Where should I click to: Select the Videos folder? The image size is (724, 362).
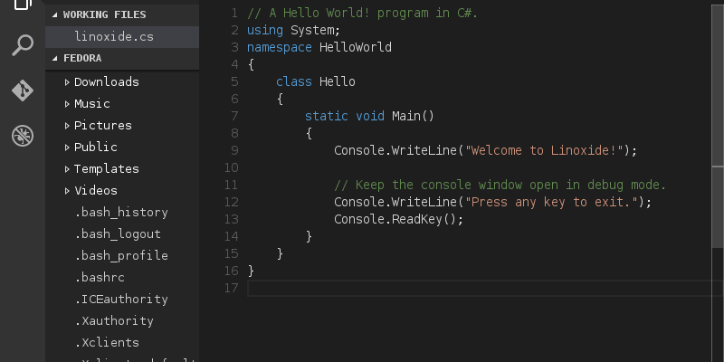(x=96, y=191)
